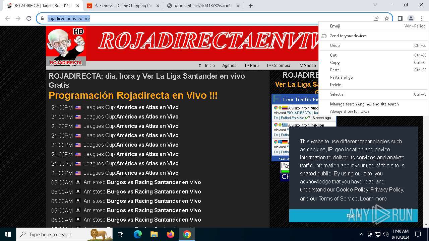Show hidden system tray icons
This screenshot has width=429, height=241.
pos(361,234)
